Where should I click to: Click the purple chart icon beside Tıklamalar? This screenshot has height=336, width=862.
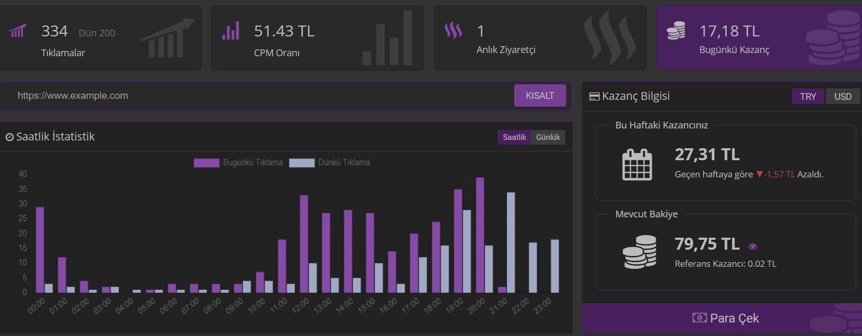17,31
